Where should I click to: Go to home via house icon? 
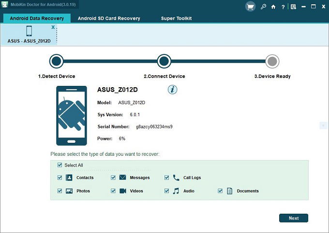[273, 7]
